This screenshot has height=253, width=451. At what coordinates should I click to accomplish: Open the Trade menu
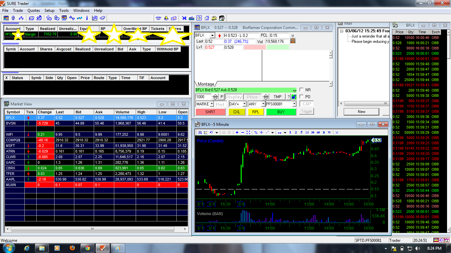click(x=18, y=11)
